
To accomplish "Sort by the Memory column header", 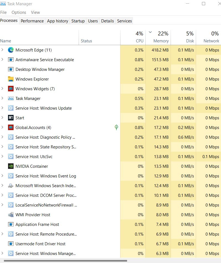I will pos(158,38).
